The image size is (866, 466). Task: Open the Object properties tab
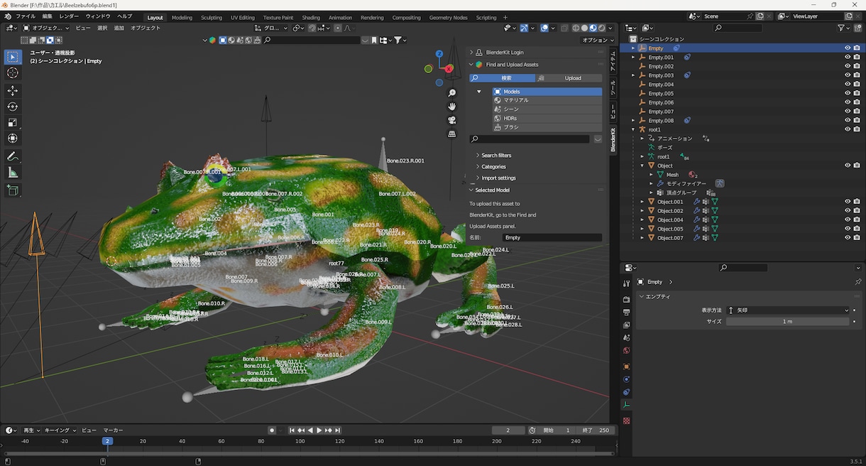[x=626, y=367]
